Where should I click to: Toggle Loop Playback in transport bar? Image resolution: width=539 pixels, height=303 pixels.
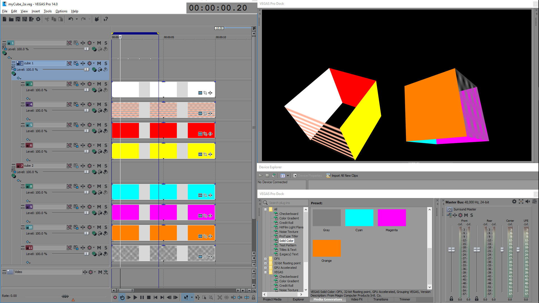122,297
